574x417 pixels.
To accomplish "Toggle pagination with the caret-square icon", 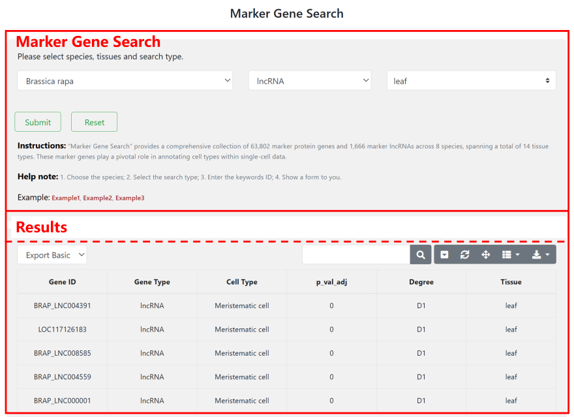I will click(x=445, y=255).
